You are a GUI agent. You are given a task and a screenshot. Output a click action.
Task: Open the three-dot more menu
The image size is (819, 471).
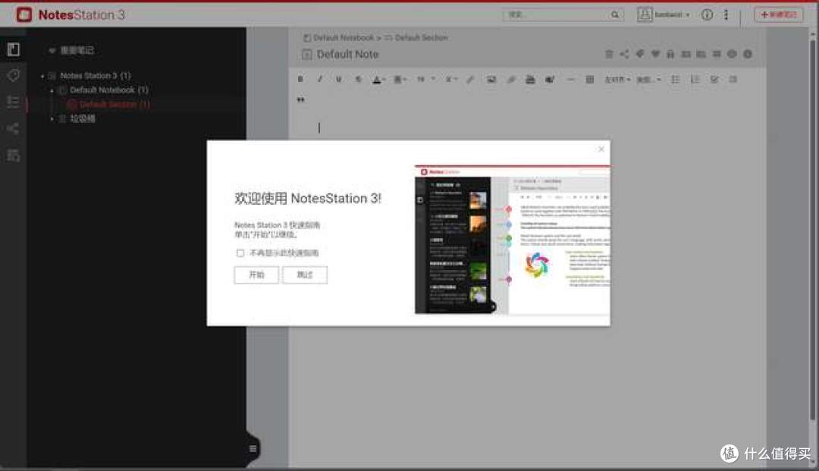pos(726,14)
